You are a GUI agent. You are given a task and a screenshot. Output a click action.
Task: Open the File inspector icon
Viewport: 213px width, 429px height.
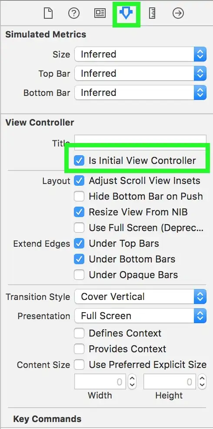(48, 13)
